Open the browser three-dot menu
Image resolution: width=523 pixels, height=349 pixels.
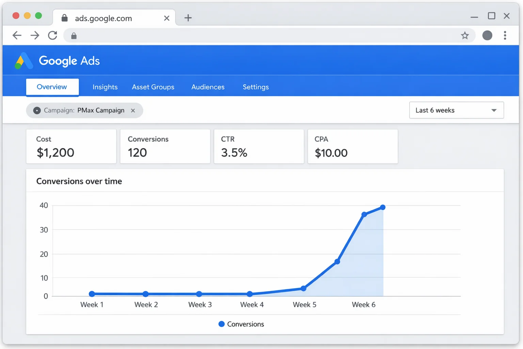(x=505, y=35)
